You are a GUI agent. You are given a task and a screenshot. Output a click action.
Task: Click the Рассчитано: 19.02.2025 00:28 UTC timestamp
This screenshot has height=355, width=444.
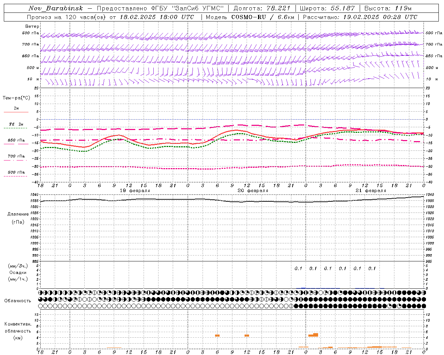(x=360, y=17)
